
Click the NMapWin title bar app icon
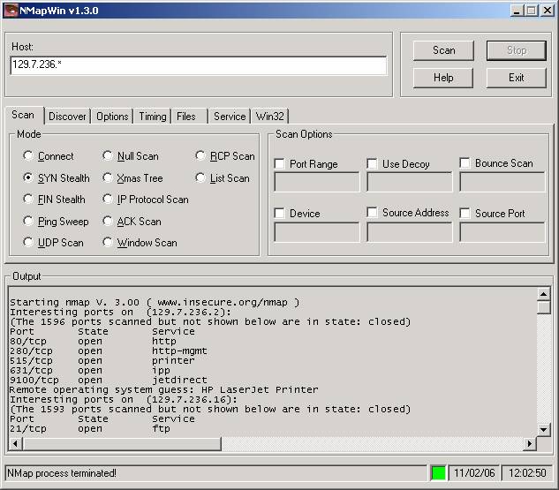(x=11, y=10)
